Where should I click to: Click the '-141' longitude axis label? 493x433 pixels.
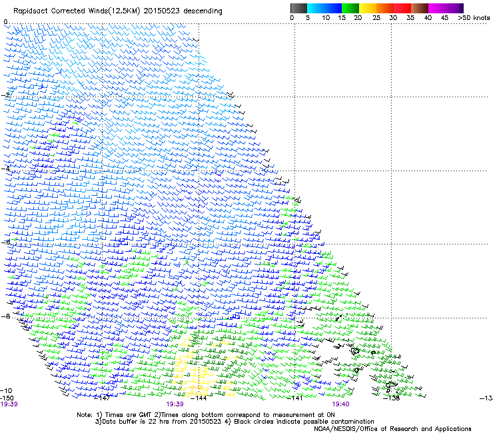point(295,398)
